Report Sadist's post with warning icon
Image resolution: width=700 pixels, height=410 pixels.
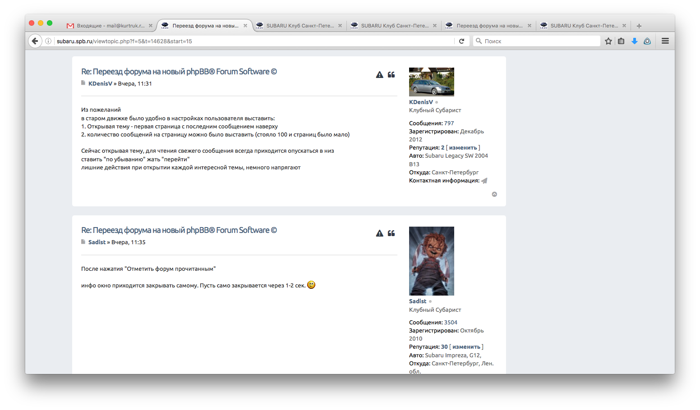379,233
